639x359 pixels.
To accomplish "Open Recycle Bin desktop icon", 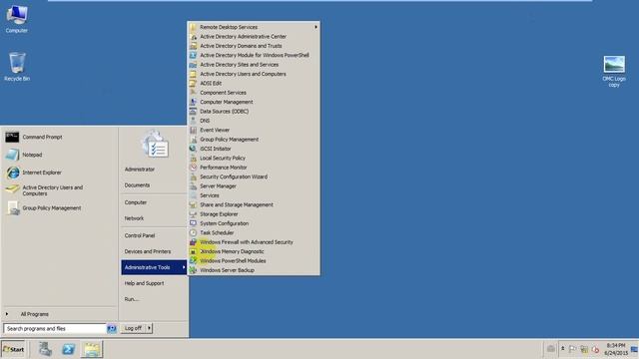I will pos(17,67).
